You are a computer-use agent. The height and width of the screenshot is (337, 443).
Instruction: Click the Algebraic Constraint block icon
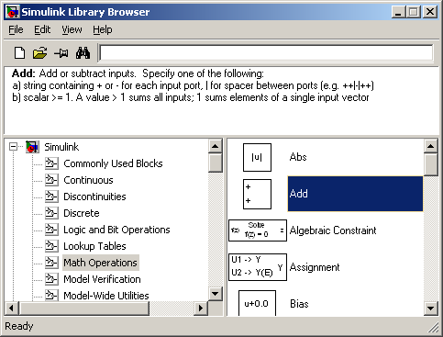[x=258, y=230]
